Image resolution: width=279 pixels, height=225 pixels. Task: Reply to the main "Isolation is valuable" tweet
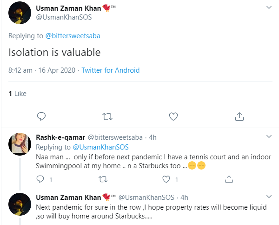41,116
